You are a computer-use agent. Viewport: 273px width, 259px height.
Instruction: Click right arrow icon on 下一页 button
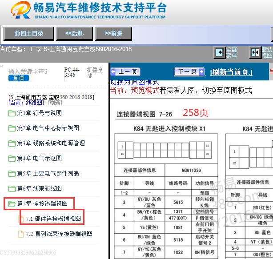(x=201, y=72)
